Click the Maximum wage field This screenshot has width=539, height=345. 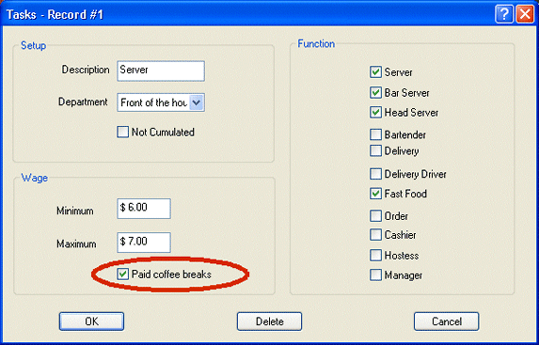(x=144, y=243)
